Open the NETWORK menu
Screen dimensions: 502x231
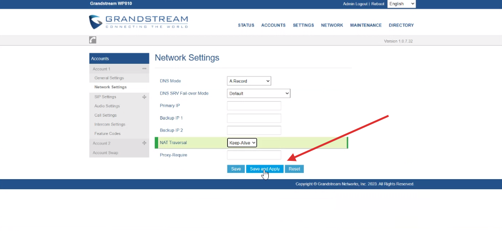point(332,25)
